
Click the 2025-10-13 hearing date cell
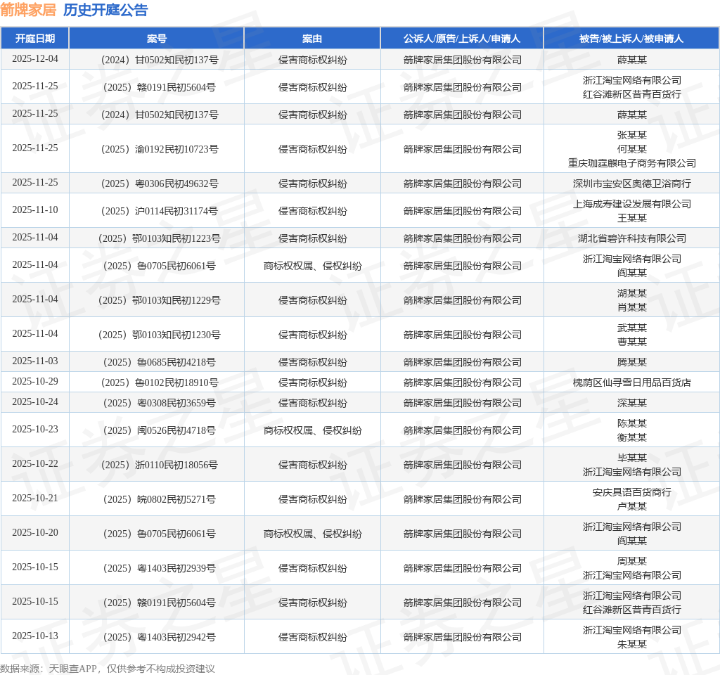coord(35,636)
